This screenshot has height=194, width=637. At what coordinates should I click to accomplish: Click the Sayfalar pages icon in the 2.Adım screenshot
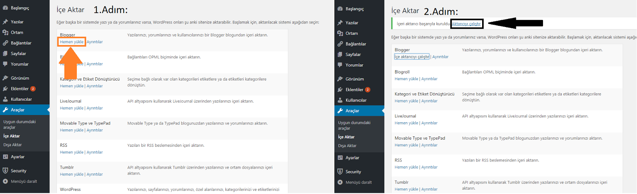tap(340, 54)
